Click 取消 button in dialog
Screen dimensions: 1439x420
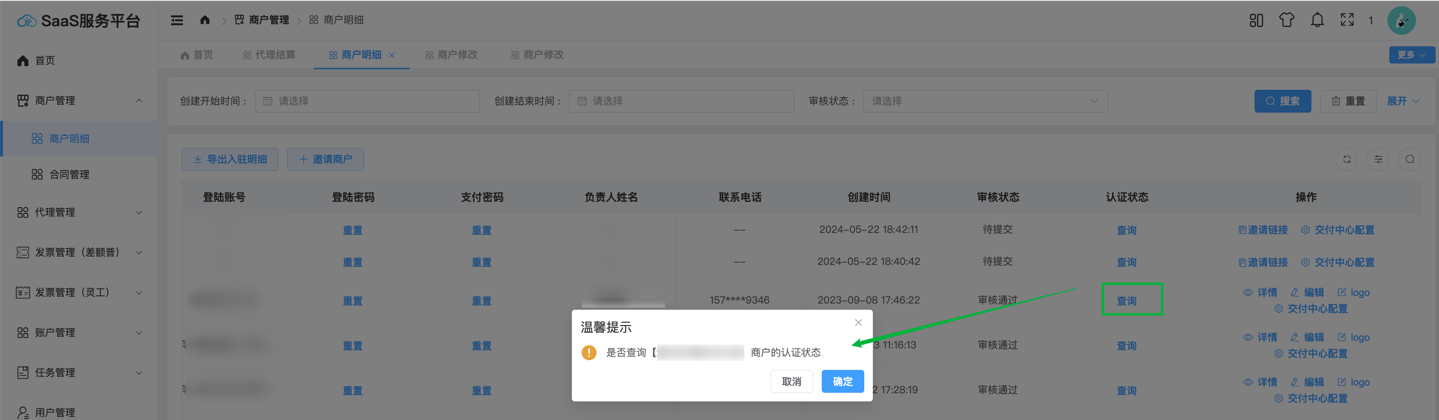pyautogui.click(x=791, y=381)
